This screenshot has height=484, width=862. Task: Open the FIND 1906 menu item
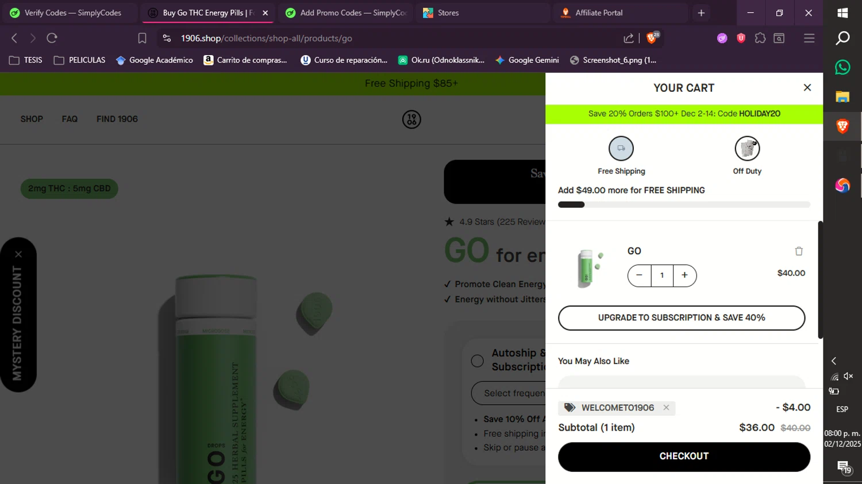[x=117, y=119]
